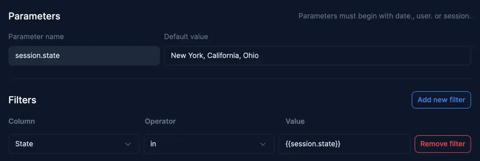This screenshot has height=161, width=480.
Task: Click into the Default value field
Action: (317, 55)
